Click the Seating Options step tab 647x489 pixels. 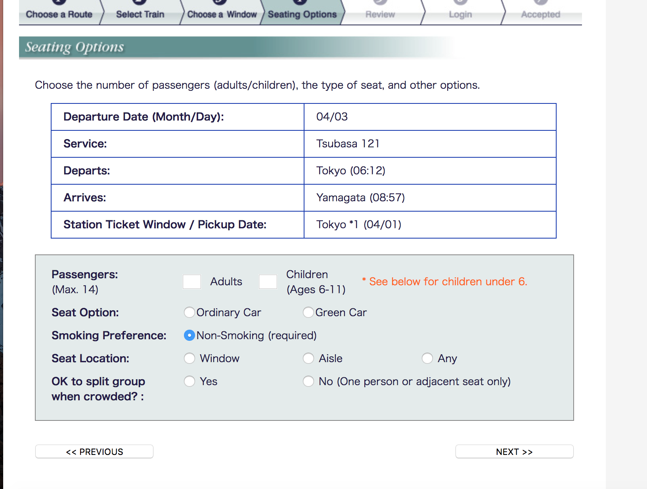(302, 14)
